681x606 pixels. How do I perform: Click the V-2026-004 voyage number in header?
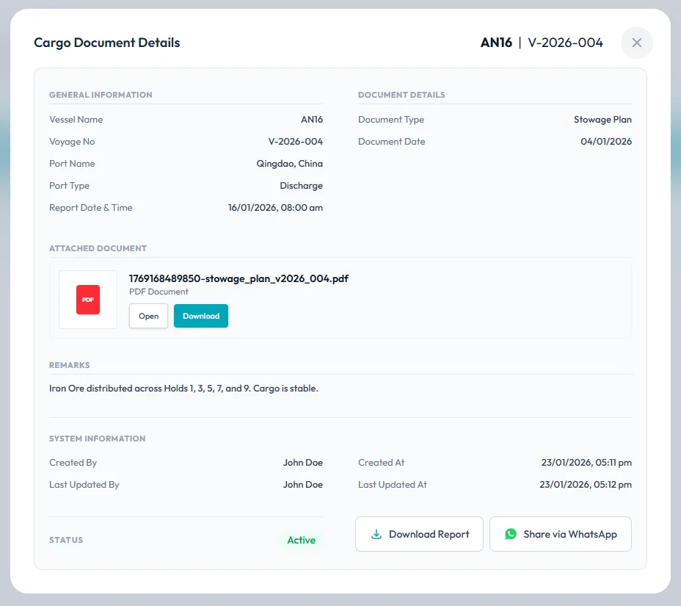pyautogui.click(x=565, y=43)
